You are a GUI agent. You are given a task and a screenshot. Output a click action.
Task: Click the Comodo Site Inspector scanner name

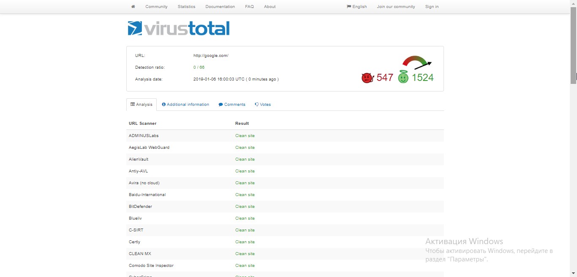click(x=151, y=266)
